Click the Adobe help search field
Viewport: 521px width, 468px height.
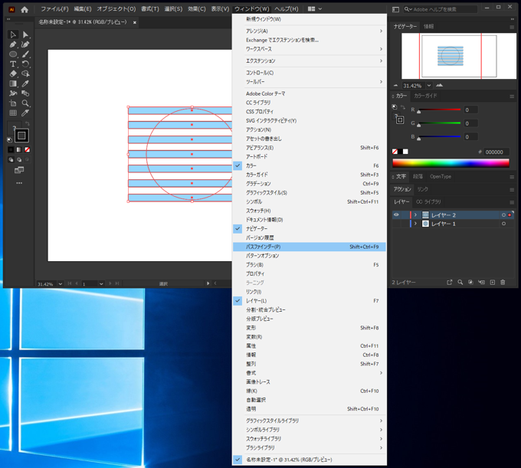pos(441,9)
